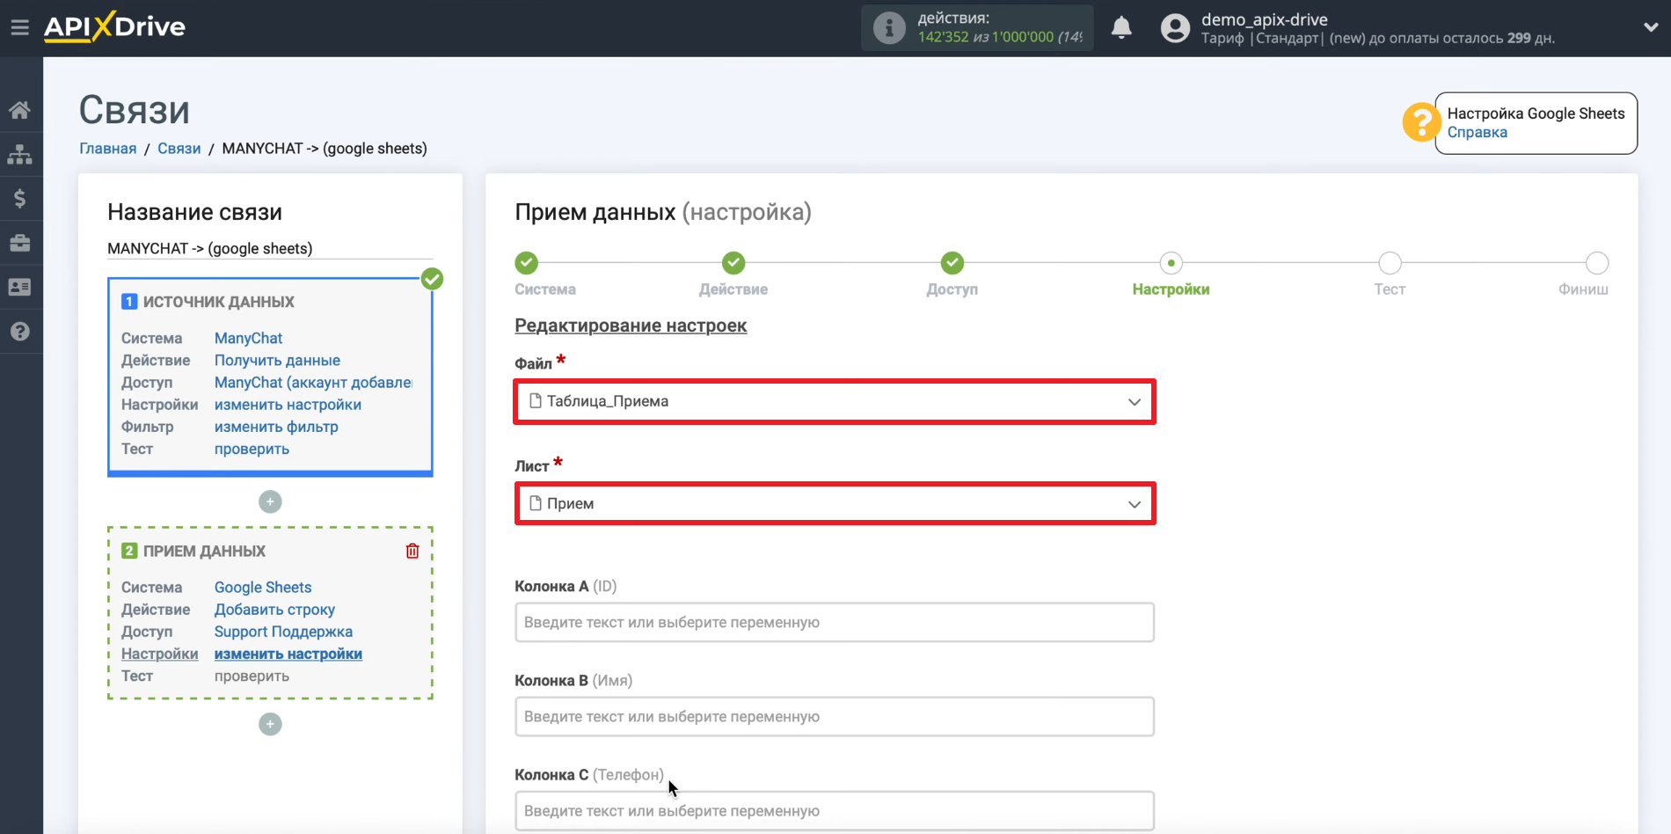
Task: Click проверить in the source block
Action: pyautogui.click(x=252, y=448)
